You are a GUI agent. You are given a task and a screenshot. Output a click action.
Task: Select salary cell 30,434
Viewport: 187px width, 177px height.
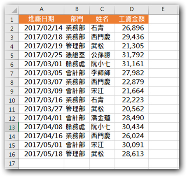(x=131, y=127)
